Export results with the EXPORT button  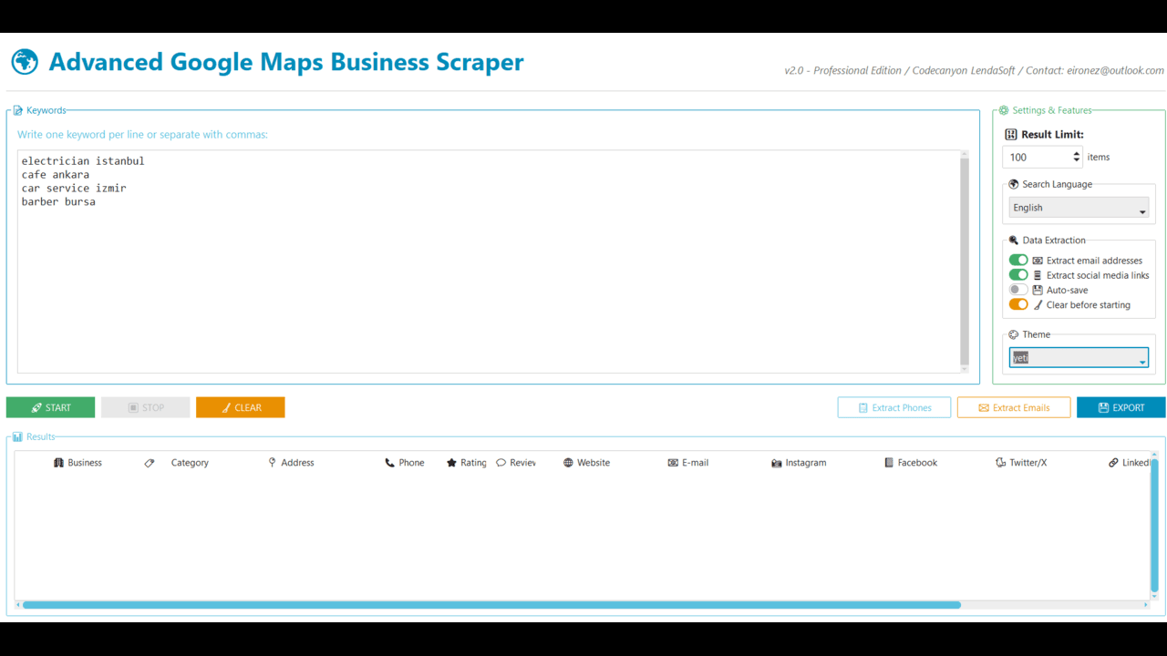coord(1121,407)
